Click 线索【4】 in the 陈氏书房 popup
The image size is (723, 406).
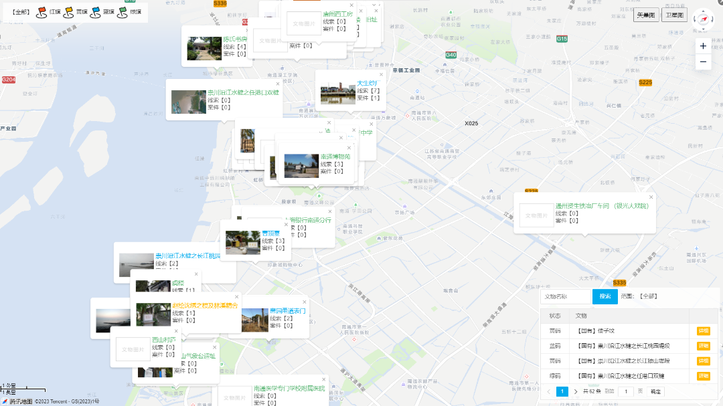pos(235,47)
